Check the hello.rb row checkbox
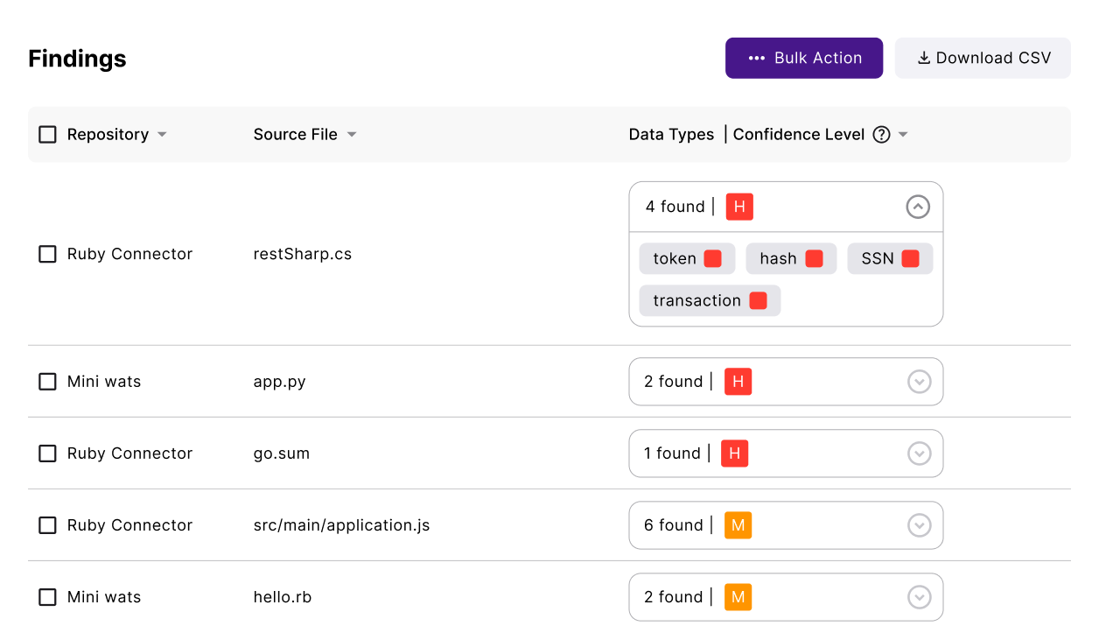Image resolution: width=1099 pixels, height=633 pixels. (47, 597)
